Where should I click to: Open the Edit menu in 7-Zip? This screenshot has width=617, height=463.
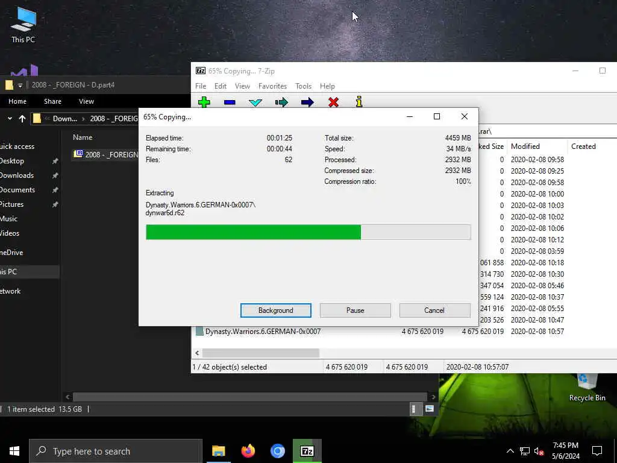[221, 86]
